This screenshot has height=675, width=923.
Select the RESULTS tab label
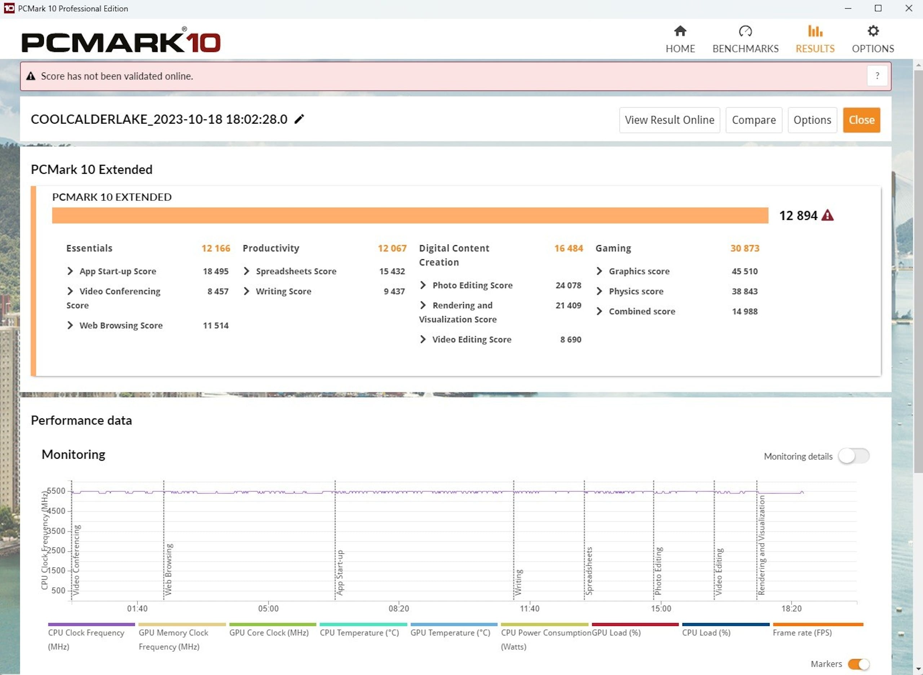(815, 49)
